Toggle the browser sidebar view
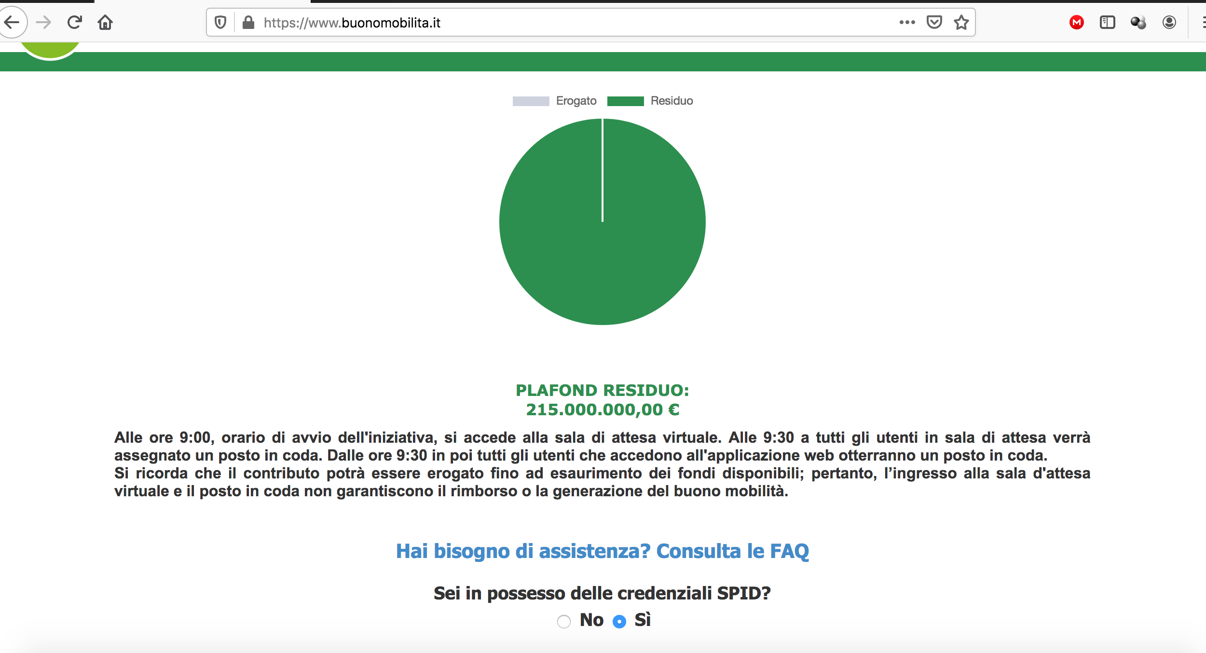 click(1108, 22)
